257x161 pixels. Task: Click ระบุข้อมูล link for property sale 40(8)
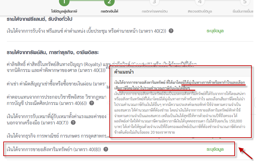[215, 149]
